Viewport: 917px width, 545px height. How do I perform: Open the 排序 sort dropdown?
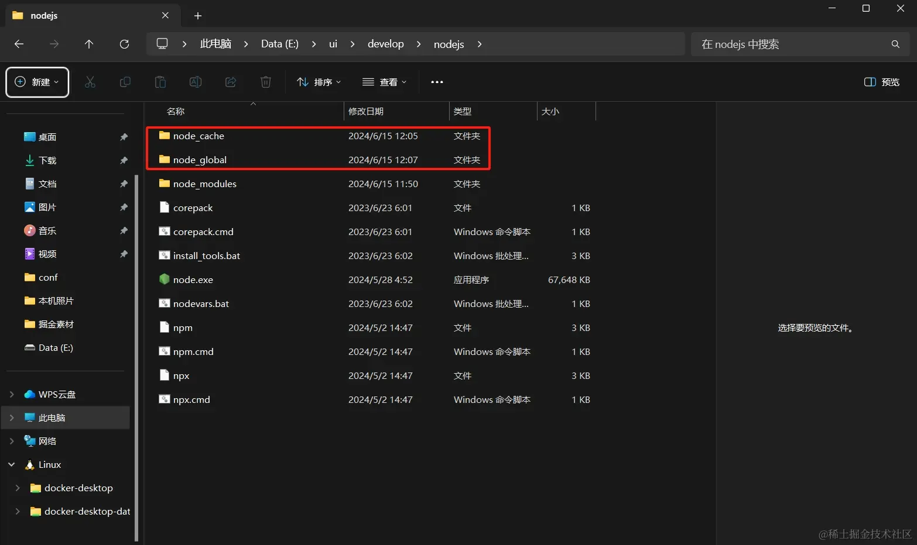pos(319,82)
